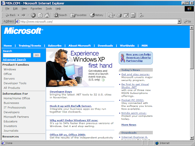Open the Back history dropdown arrow

[18, 15]
